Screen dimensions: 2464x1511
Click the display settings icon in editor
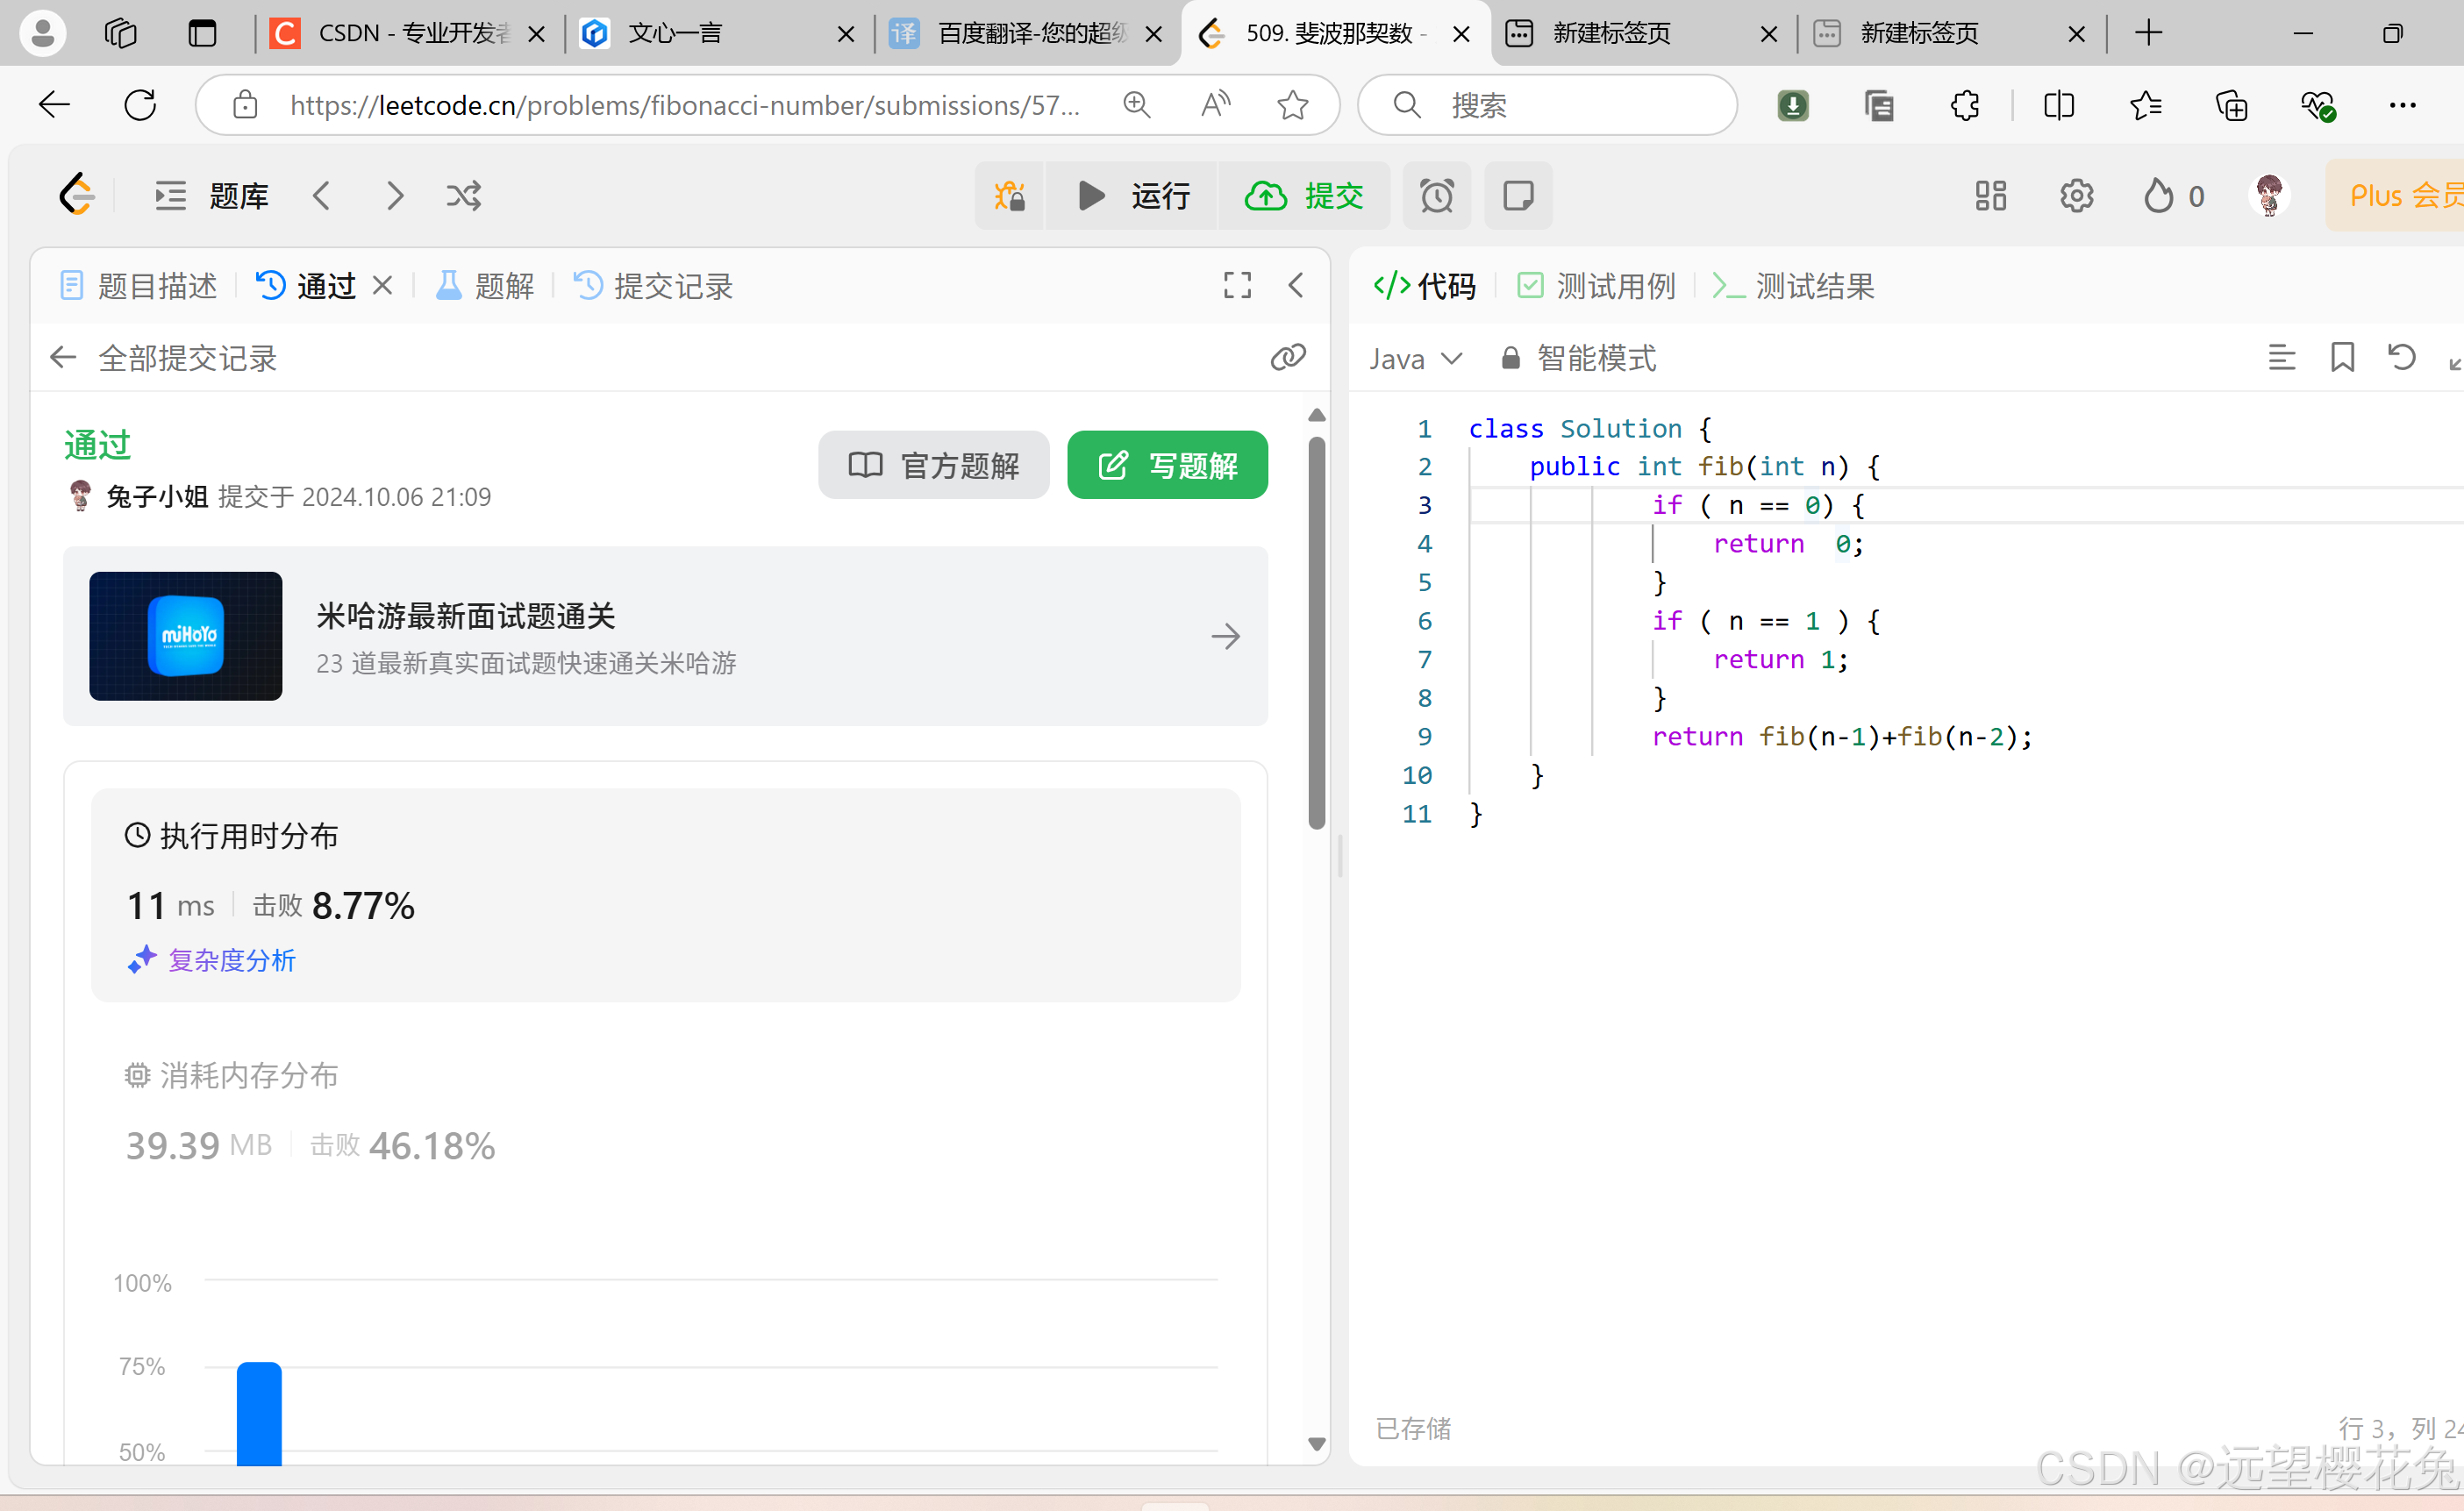2281,359
